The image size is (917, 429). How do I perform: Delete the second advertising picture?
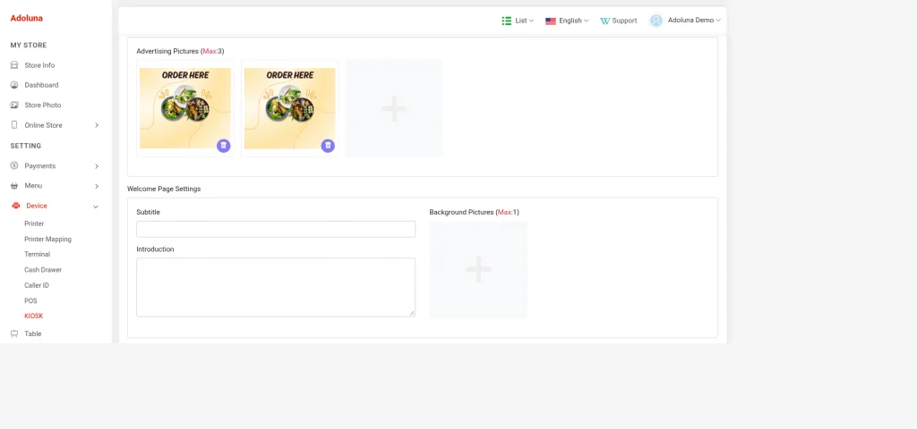click(328, 146)
